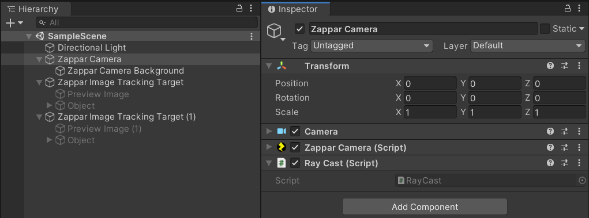Enable the Static checkbox
This screenshot has height=218, width=589.
click(545, 29)
